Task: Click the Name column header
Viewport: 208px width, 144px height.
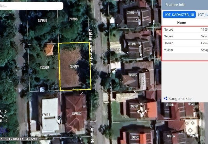Action: (181, 23)
